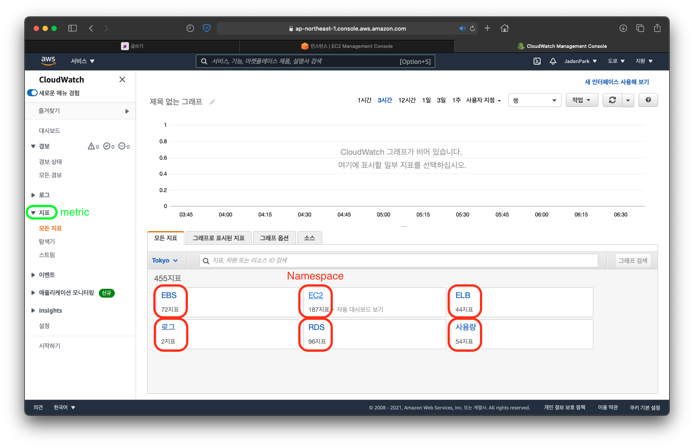Click the AWS services search box
The height and width of the screenshot is (448, 694).
(x=316, y=61)
